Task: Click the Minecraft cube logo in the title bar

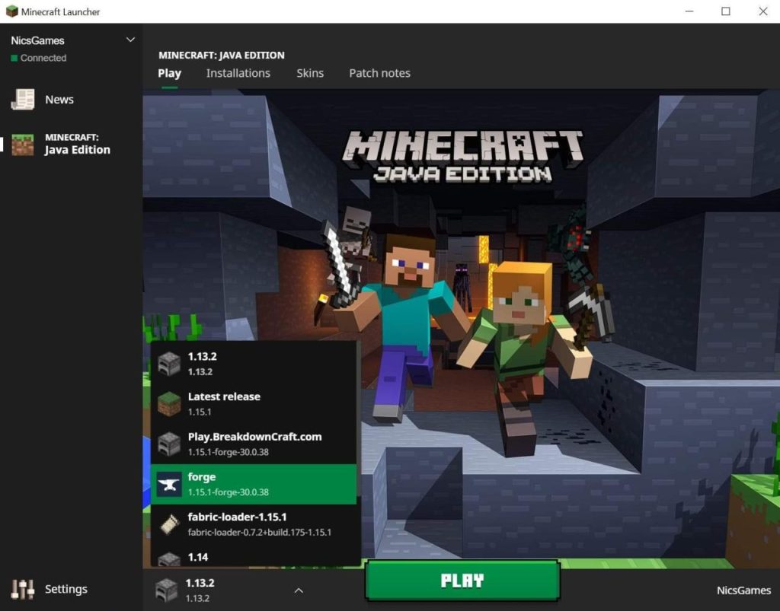Action: (x=11, y=11)
